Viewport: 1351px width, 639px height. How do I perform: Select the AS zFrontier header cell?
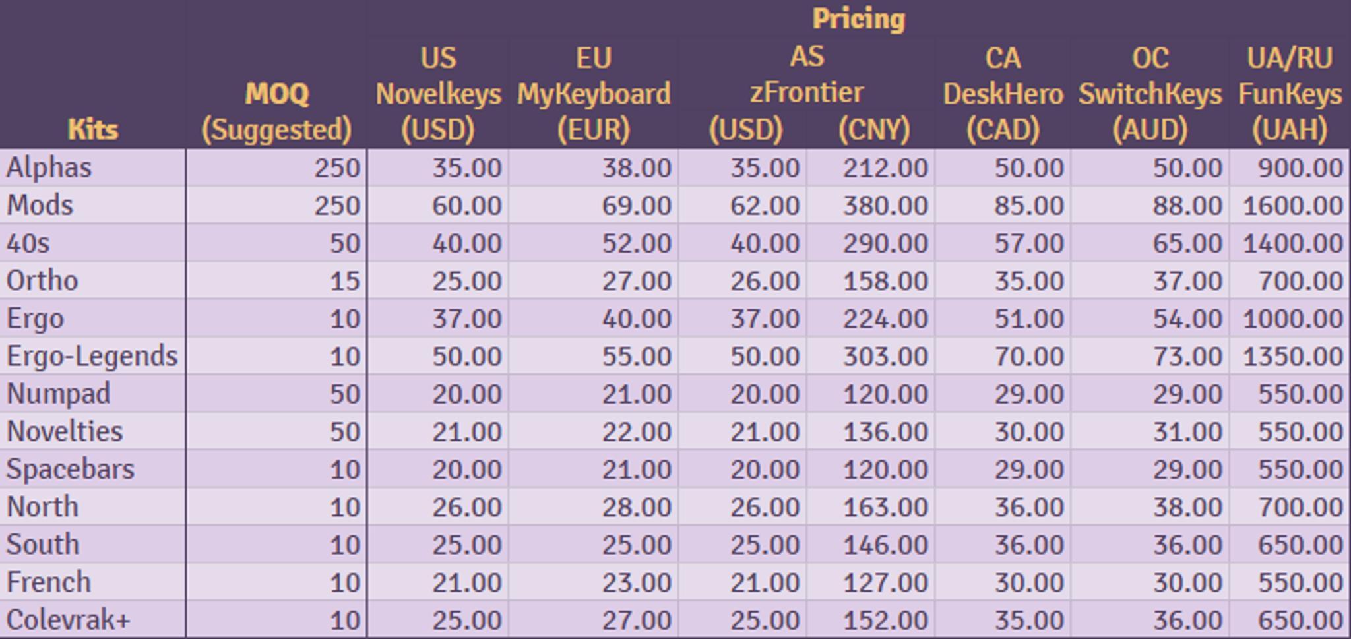click(x=806, y=74)
